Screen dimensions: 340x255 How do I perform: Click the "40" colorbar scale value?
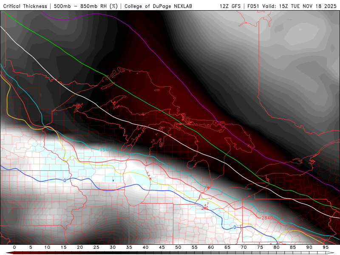[145, 247]
